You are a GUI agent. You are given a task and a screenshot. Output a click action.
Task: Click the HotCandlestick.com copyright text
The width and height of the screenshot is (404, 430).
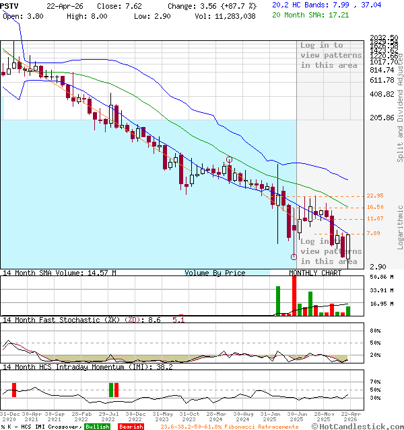362,426
